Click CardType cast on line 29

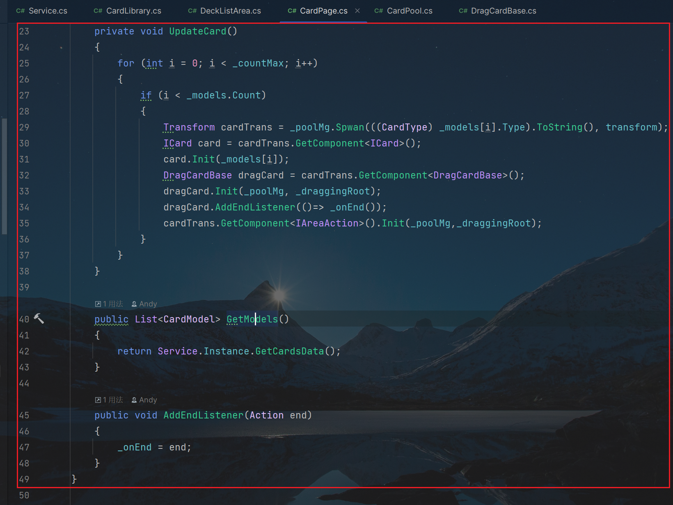coord(405,127)
